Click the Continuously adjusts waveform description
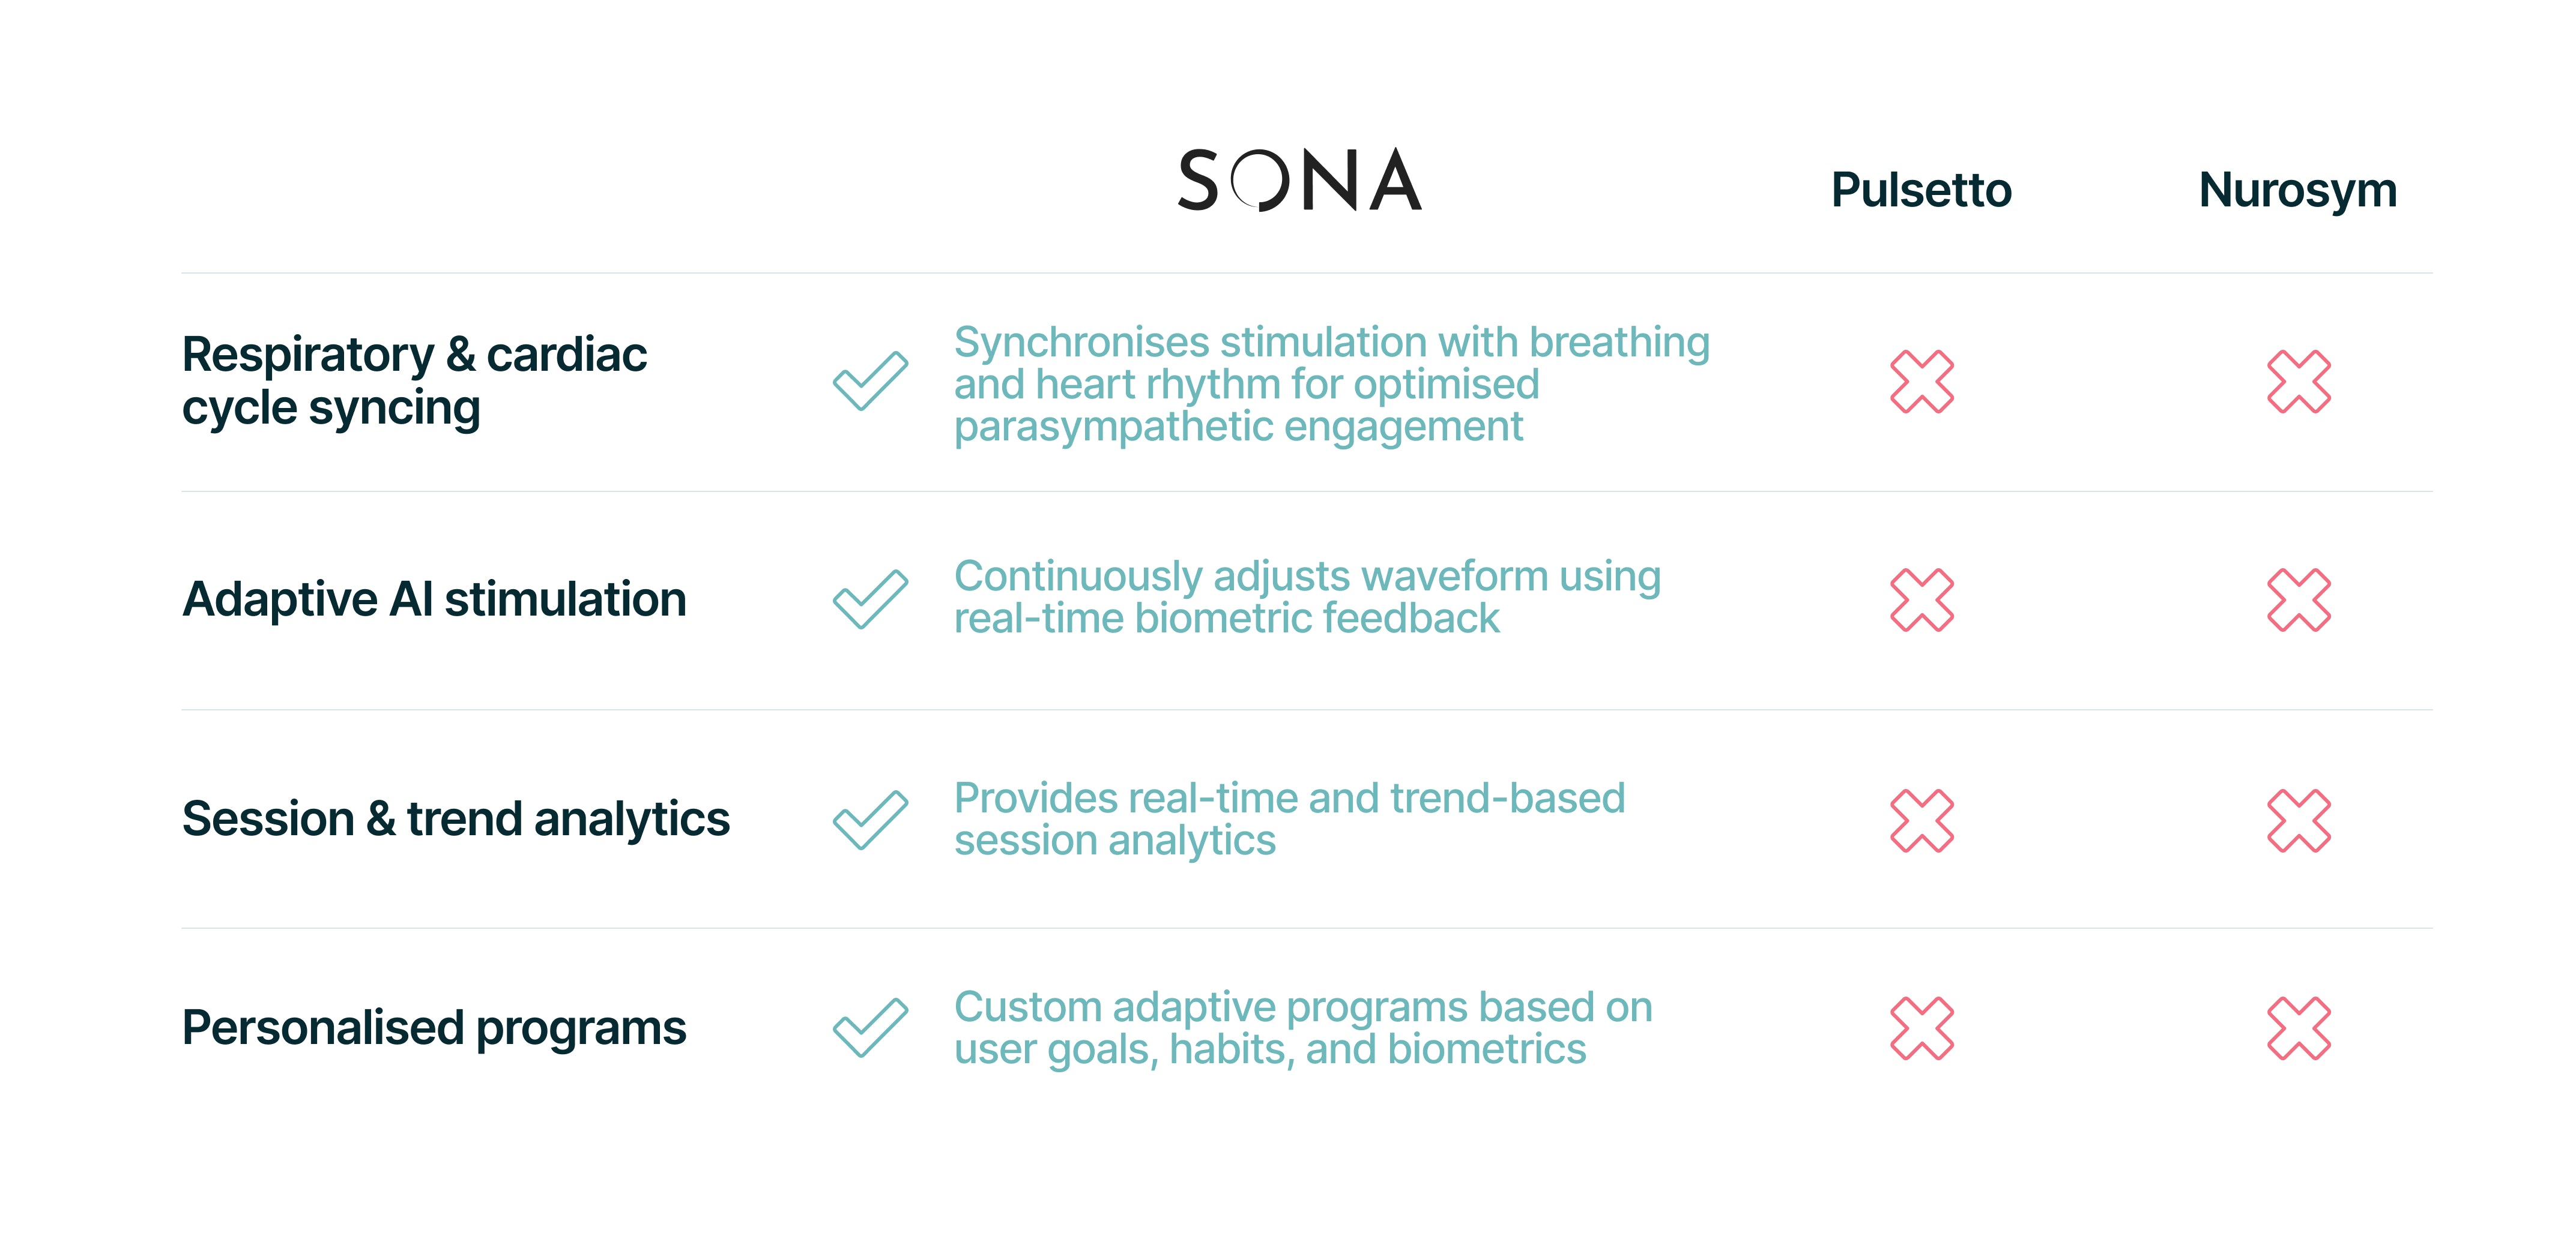Screen dimensions: 2576x1236 pyautogui.click(x=1307, y=598)
